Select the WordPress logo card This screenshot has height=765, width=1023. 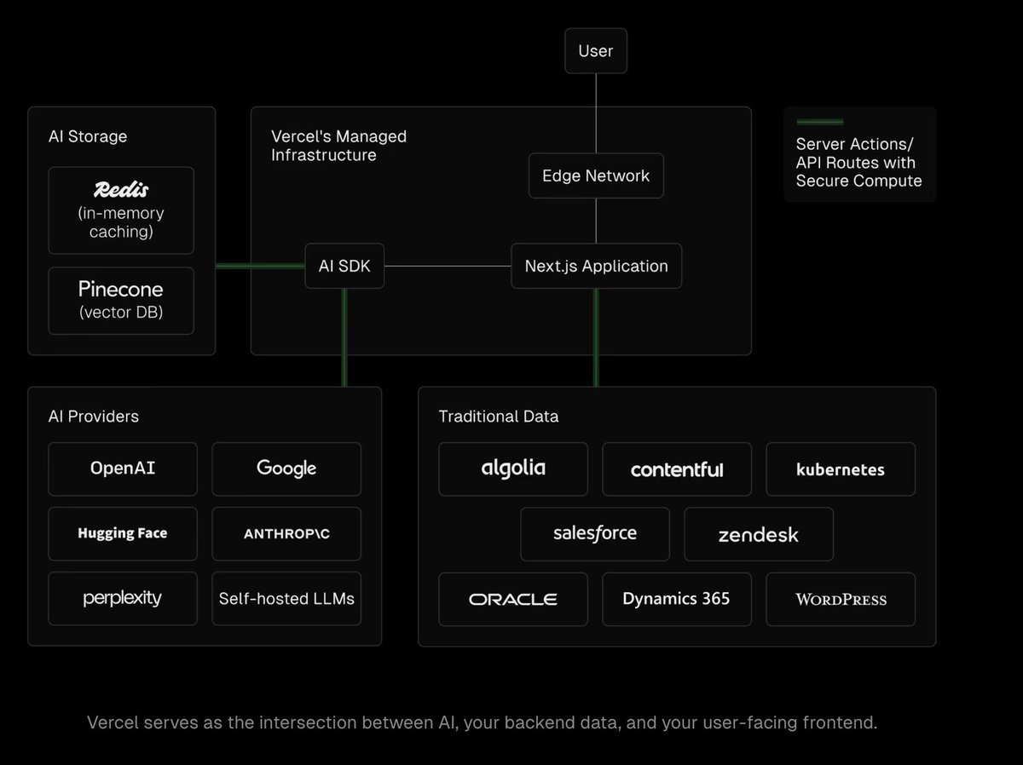coord(841,598)
